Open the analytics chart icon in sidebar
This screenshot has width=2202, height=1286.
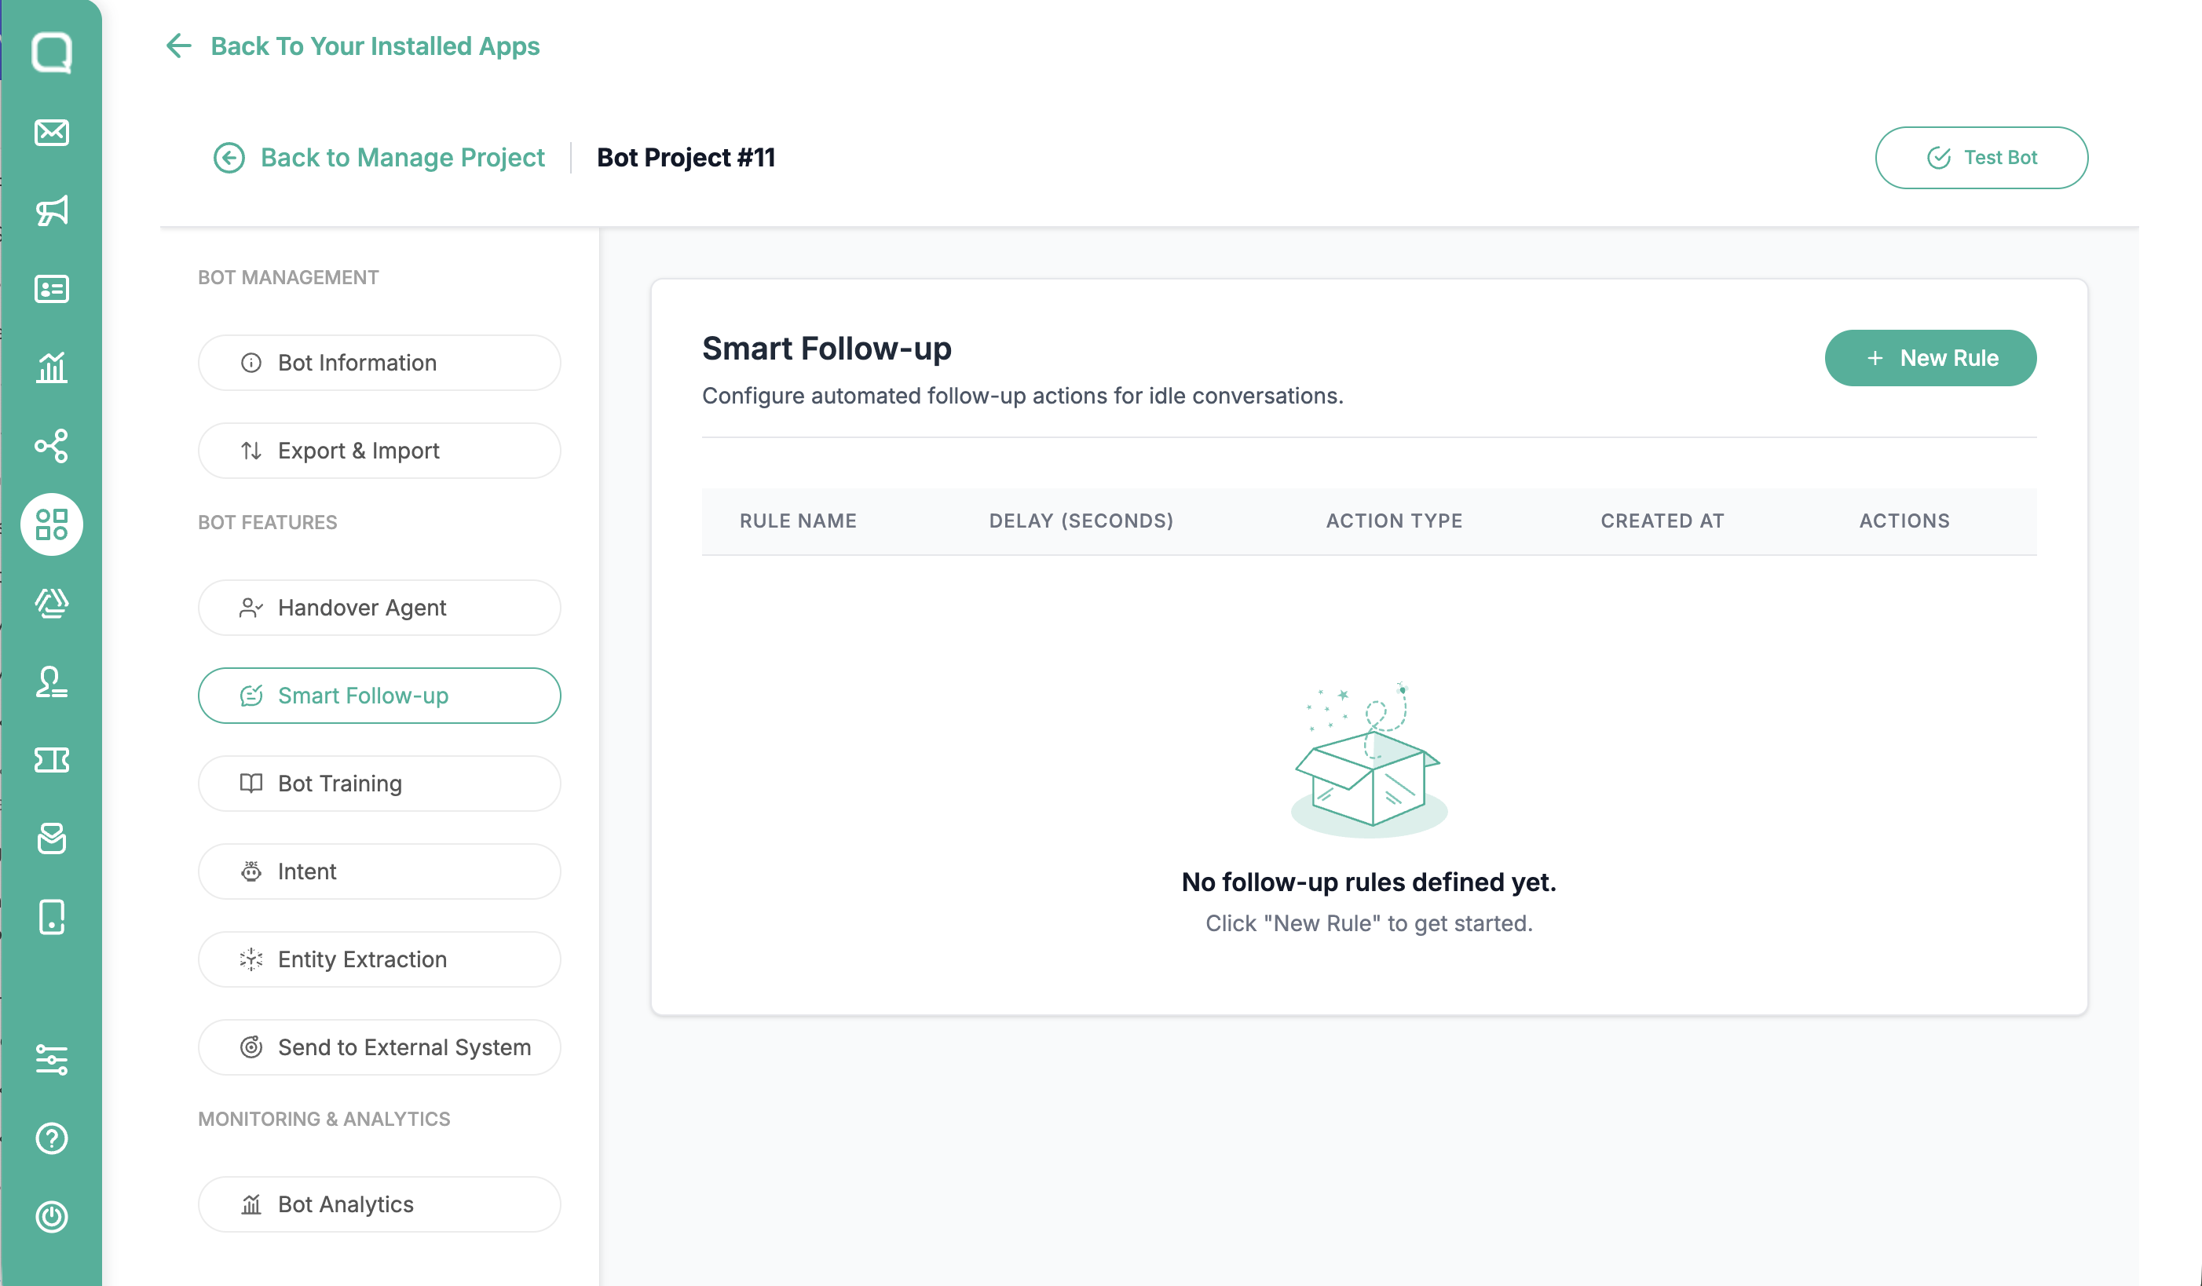click(52, 367)
